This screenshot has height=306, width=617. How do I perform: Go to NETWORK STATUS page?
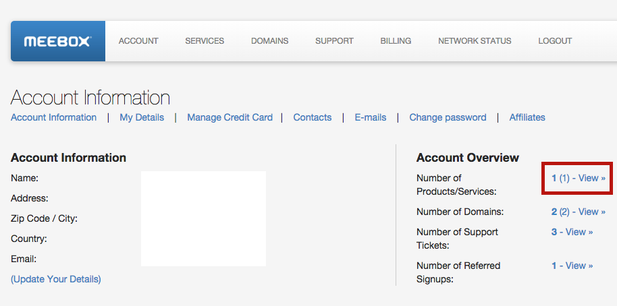coord(475,41)
